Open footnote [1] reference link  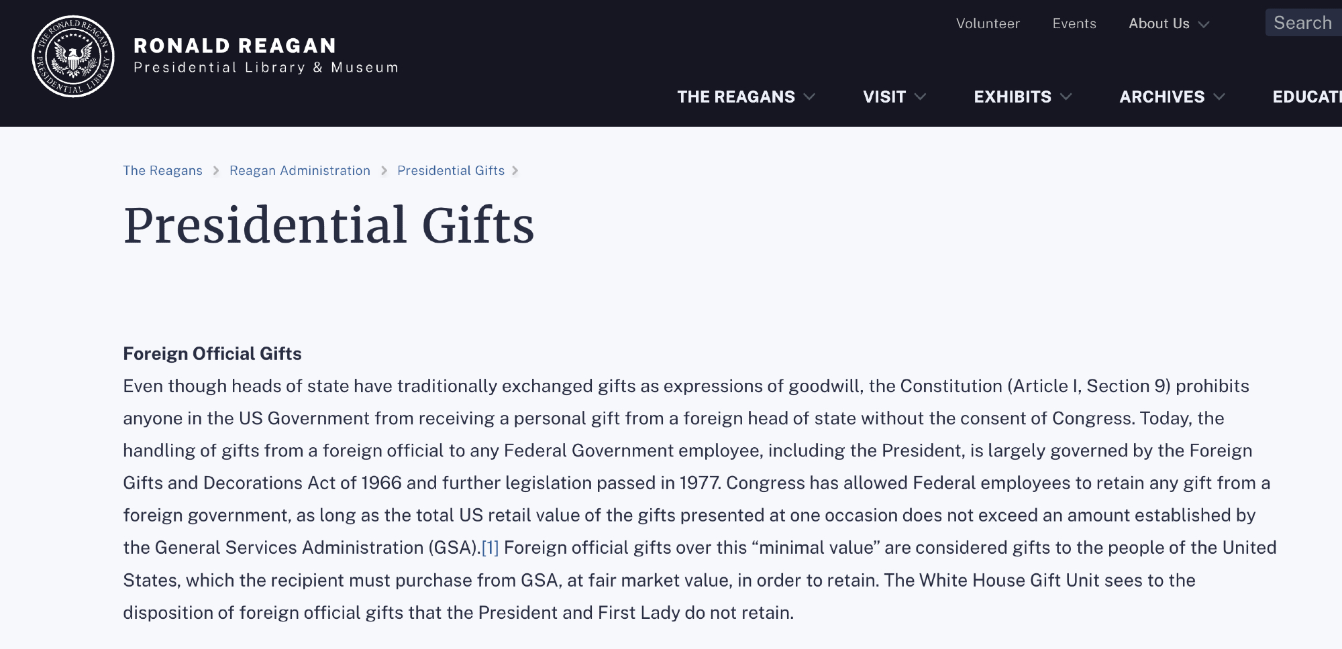coord(491,548)
